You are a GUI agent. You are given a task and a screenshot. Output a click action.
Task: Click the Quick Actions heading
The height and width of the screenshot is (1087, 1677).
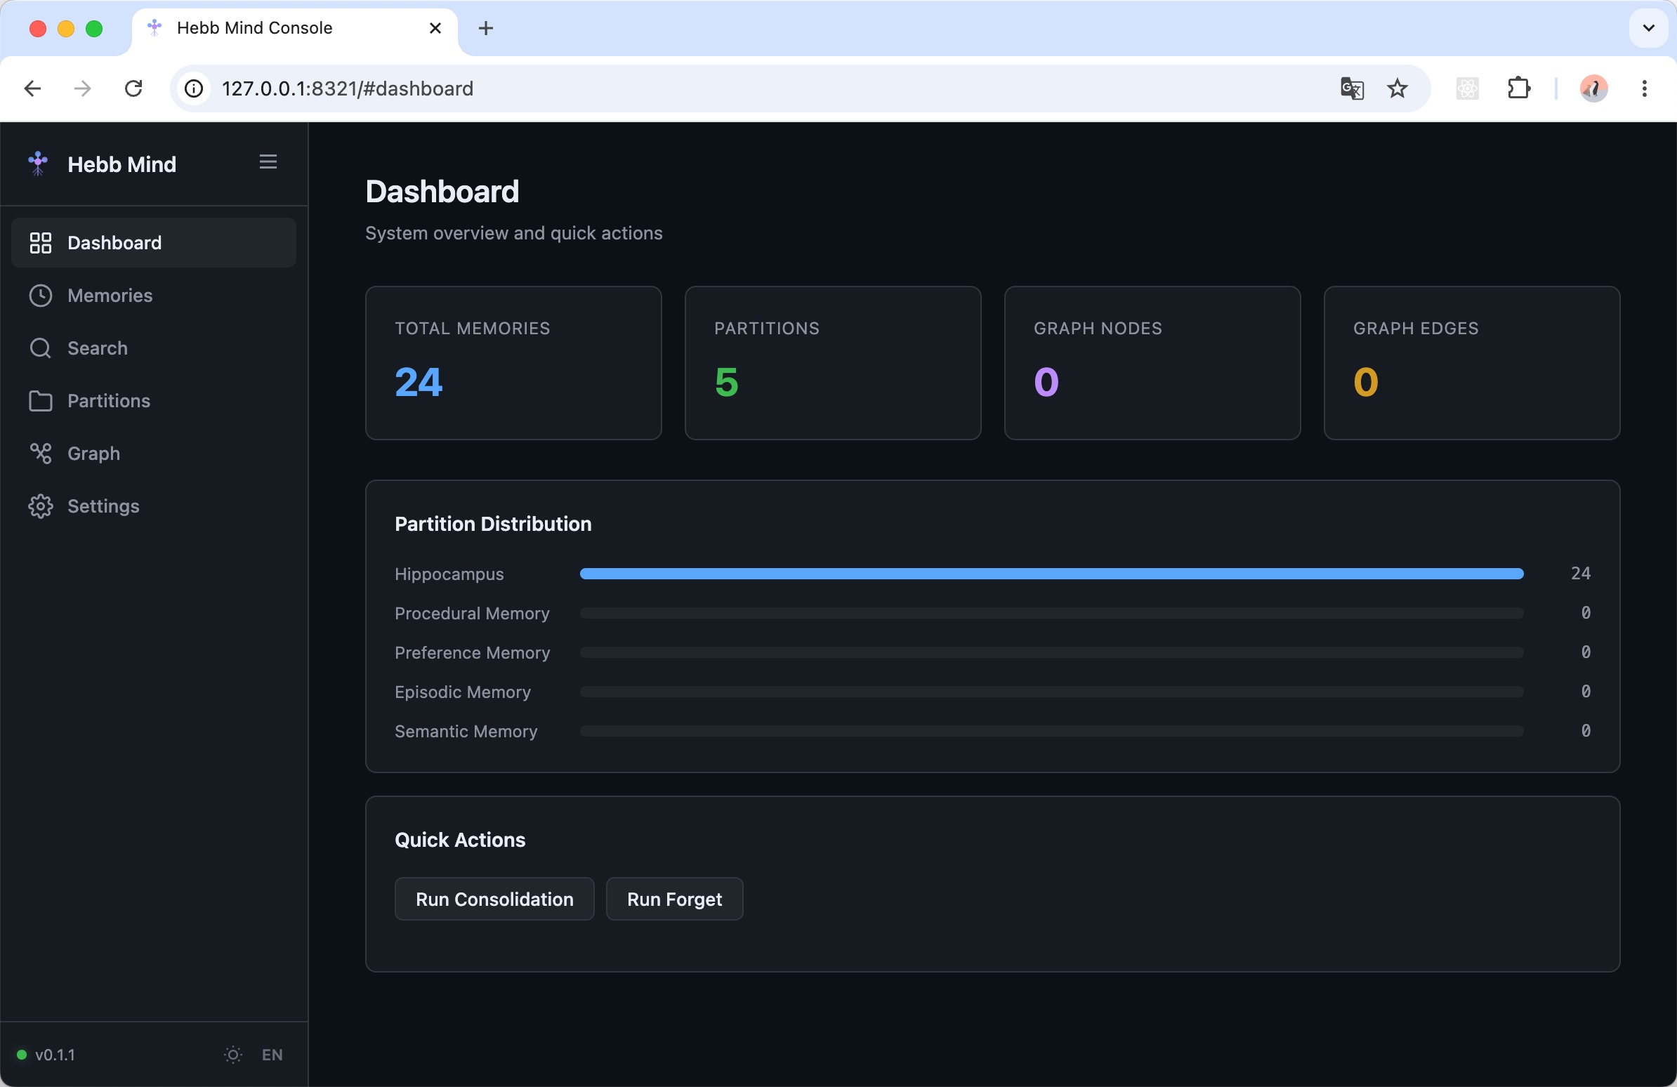[x=459, y=840]
